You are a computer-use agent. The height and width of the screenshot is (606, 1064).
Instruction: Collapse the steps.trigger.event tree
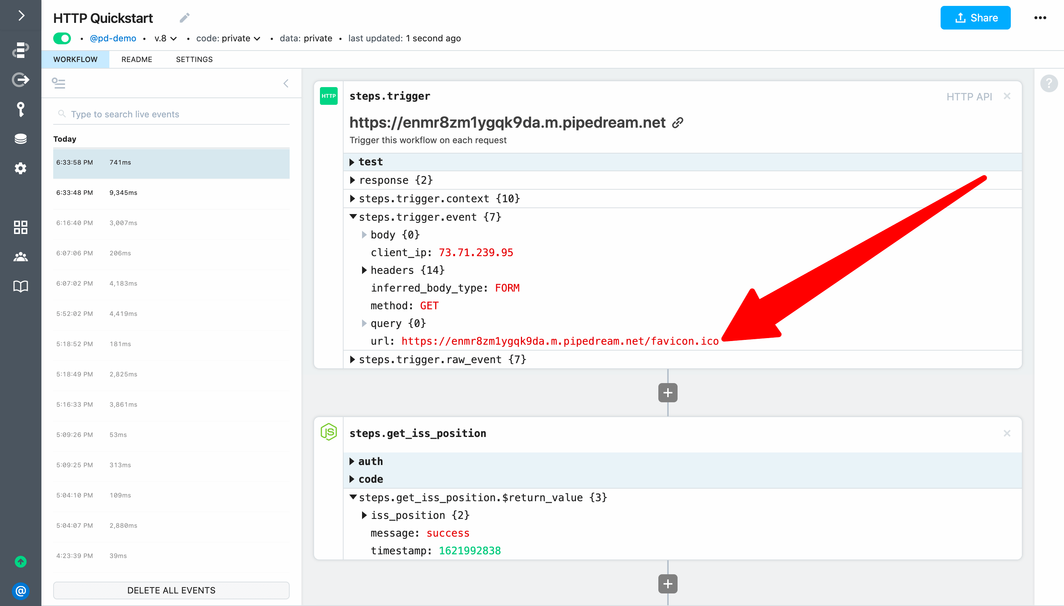pyautogui.click(x=353, y=217)
